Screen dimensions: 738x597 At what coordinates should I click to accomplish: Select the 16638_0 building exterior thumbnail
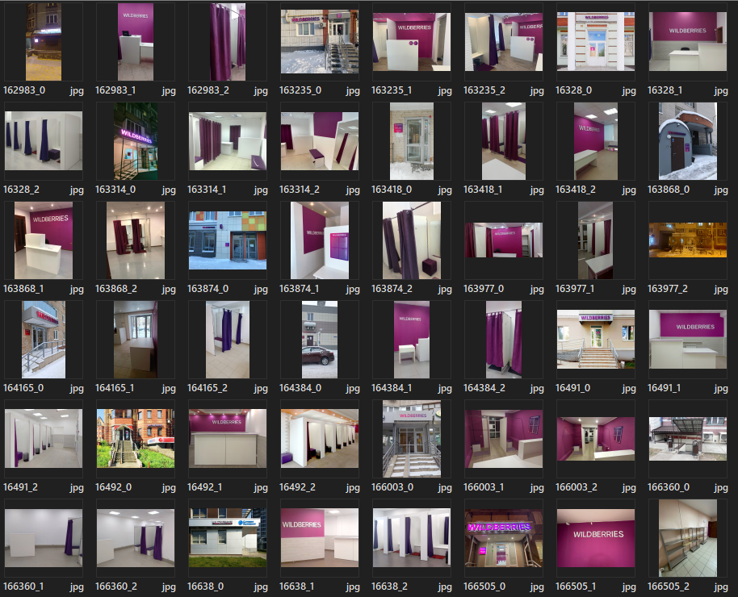(x=228, y=538)
